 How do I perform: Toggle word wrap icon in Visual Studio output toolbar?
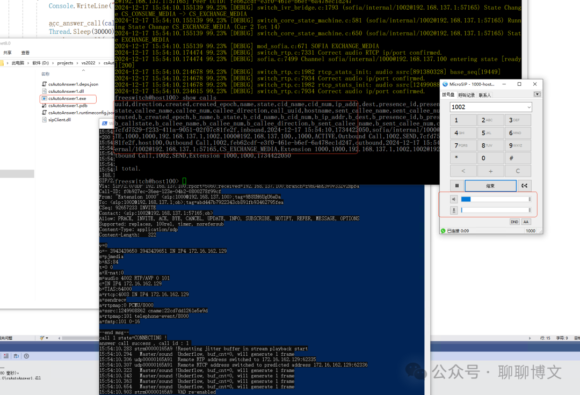(16, 356)
